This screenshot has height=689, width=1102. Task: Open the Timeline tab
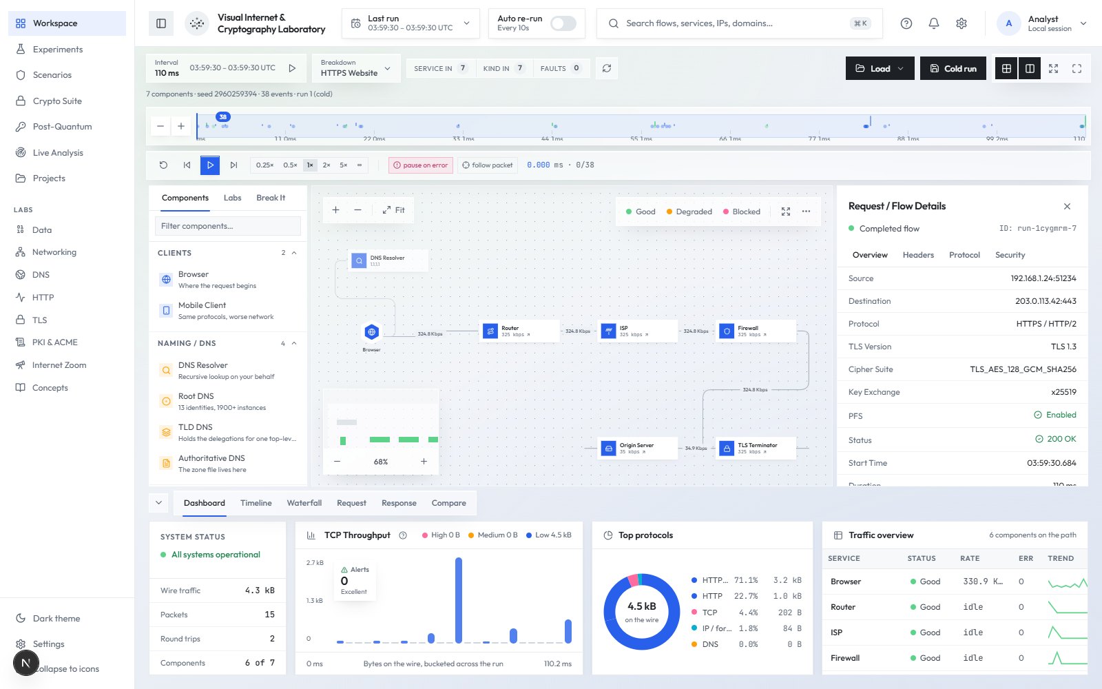click(256, 503)
